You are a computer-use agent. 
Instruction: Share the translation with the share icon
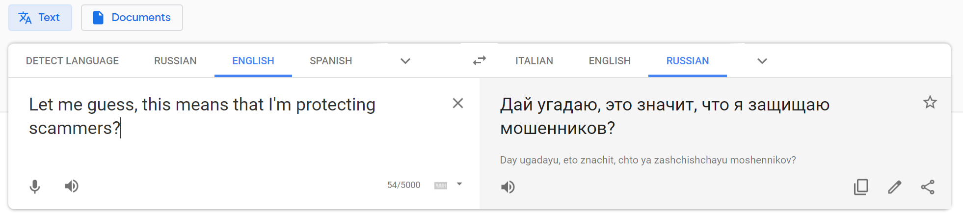tap(928, 187)
